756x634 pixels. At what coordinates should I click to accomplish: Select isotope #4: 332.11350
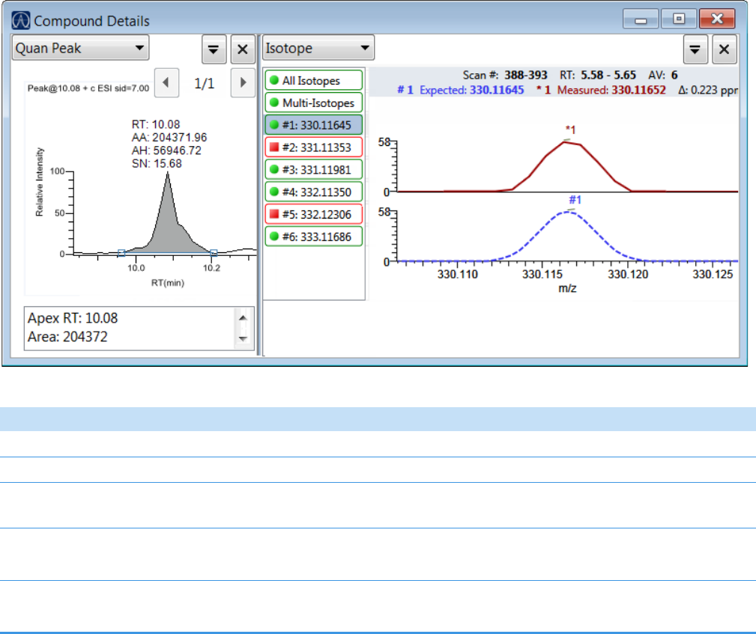(313, 192)
